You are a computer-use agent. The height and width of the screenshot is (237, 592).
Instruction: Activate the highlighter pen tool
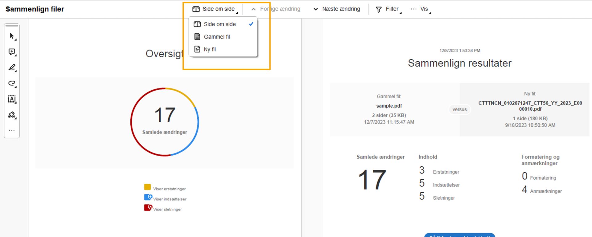coord(12,68)
